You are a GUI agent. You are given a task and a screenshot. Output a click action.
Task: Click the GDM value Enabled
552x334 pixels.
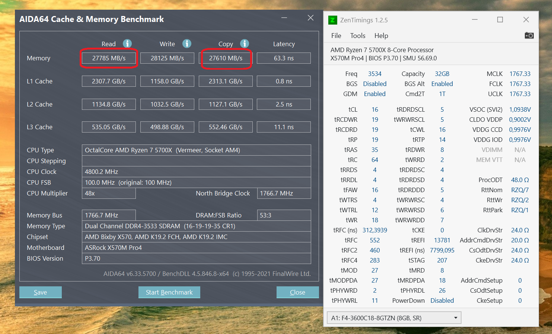(x=375, y=94)
